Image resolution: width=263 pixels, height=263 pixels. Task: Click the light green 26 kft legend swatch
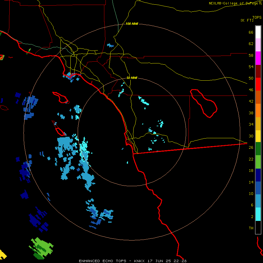[258, 162]
